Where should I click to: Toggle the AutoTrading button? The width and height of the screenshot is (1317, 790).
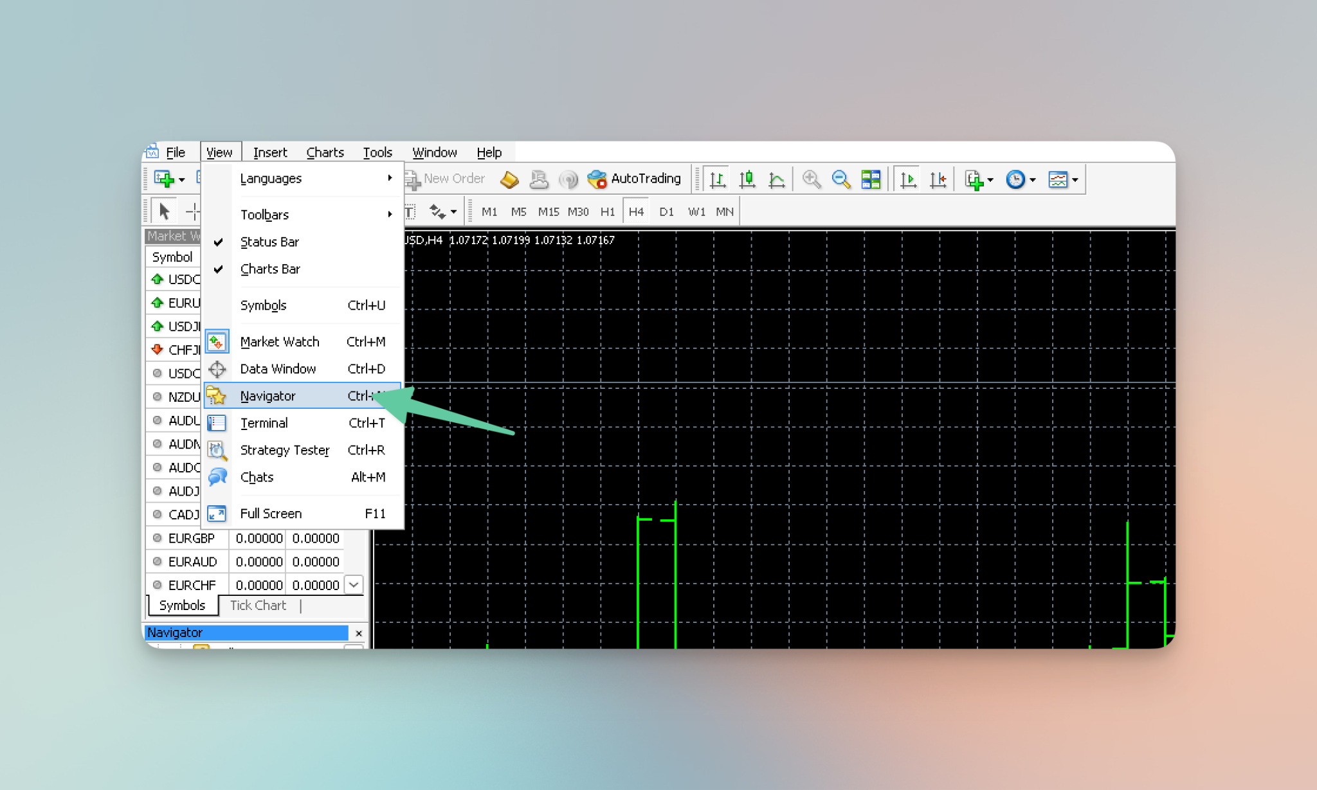pyautogui.click(x=635, y=179)
